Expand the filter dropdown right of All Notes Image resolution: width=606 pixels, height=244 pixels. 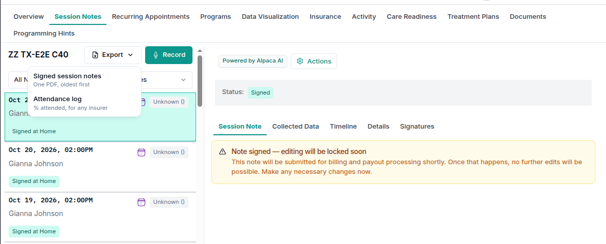[x=183, y=80]
